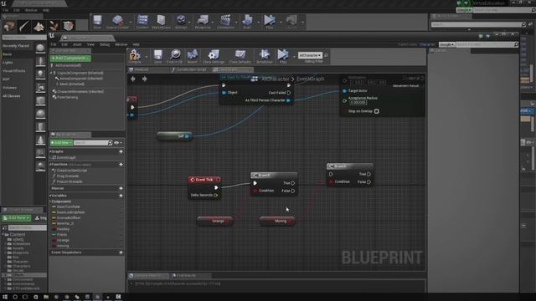The width and height of the screenshot is (536, 301).
Task: Toggle visibility eye for GrenadeOffset variable
Action: (x=121, y=217)
